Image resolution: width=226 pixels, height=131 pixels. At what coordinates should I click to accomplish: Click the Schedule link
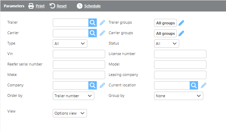[x=92, y=6]
